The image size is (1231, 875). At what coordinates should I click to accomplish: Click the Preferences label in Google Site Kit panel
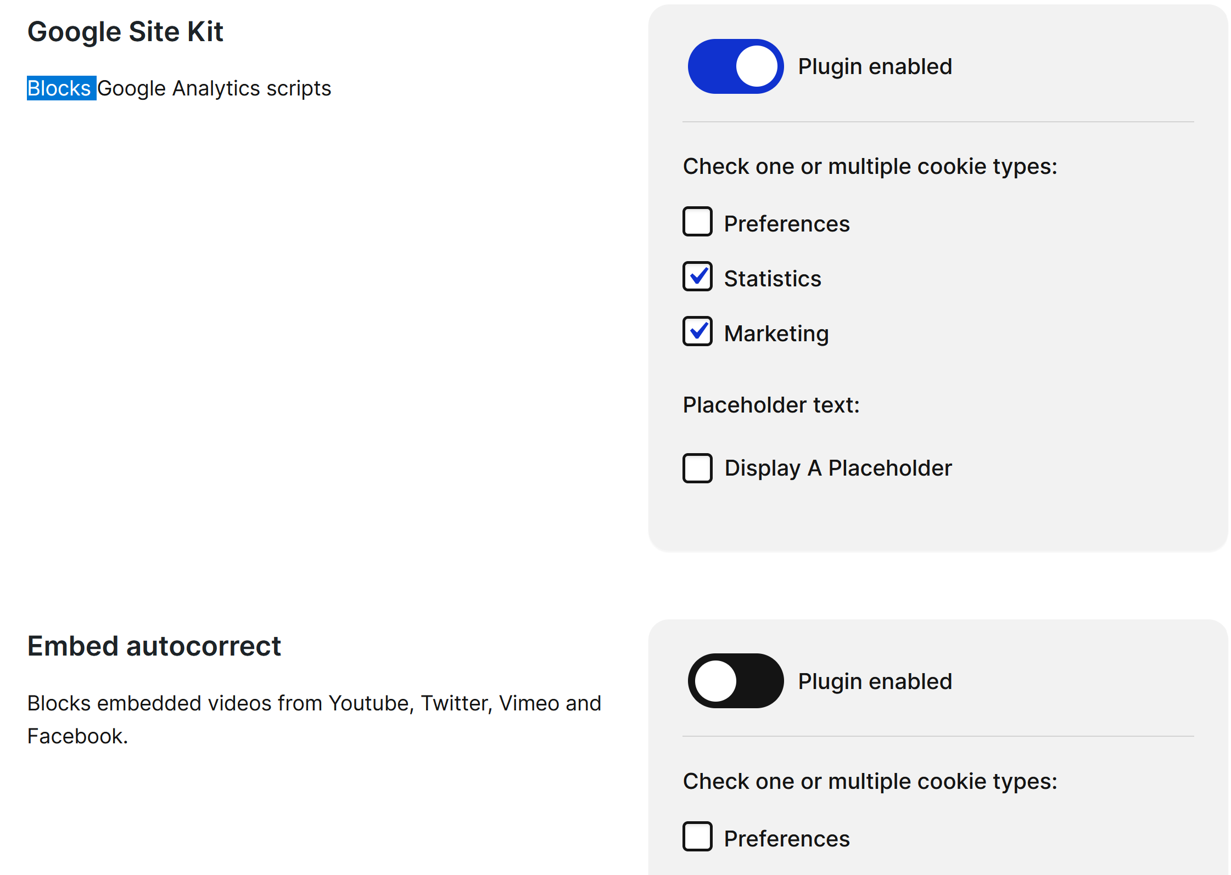[787, 224]
